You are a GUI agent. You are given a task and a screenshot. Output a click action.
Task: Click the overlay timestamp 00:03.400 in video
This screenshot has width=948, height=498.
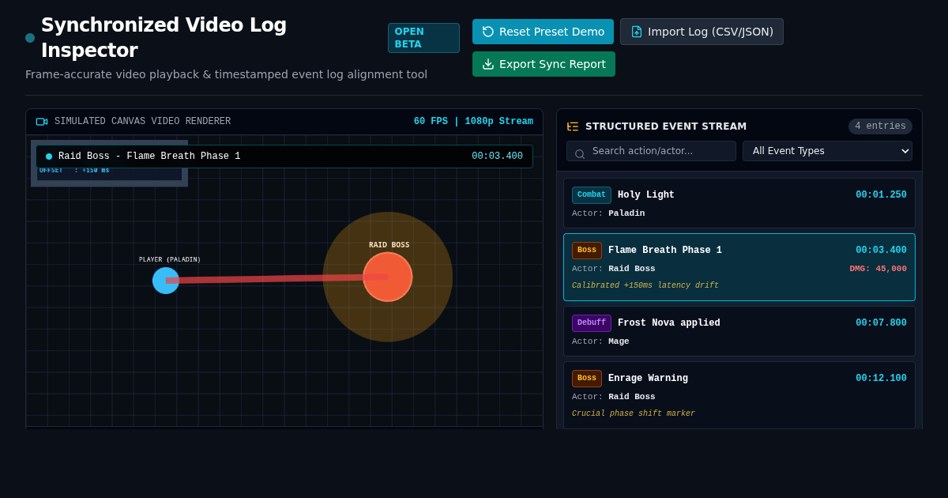click(497, 157)
